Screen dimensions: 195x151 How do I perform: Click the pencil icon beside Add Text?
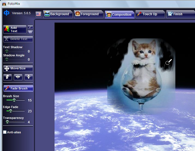point(30,27)
